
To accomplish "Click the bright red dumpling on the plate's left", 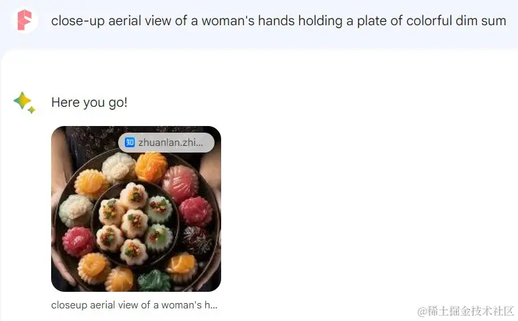I will 78,241.
